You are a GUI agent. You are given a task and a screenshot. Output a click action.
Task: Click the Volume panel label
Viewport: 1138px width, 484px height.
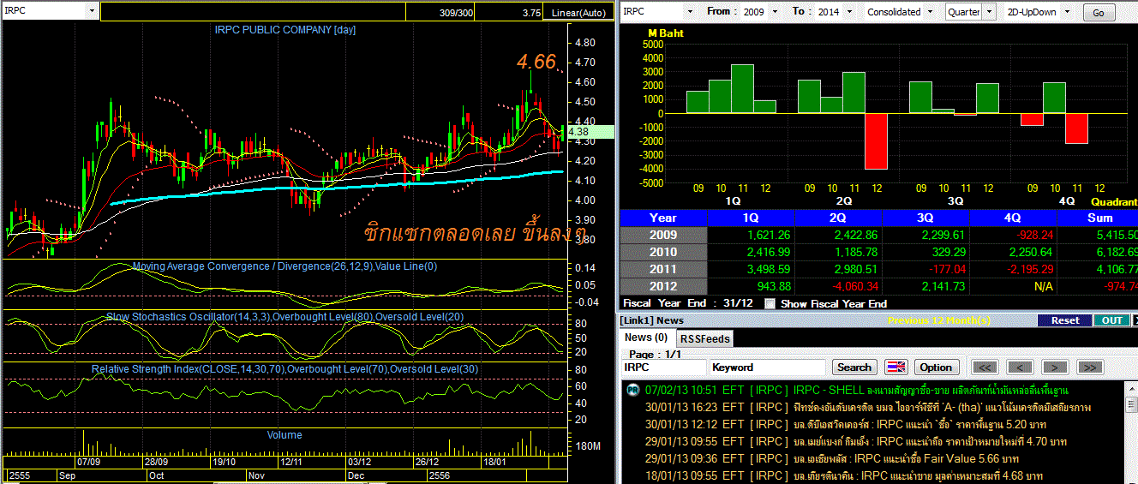pyautogui.click(x=284, y=435)
